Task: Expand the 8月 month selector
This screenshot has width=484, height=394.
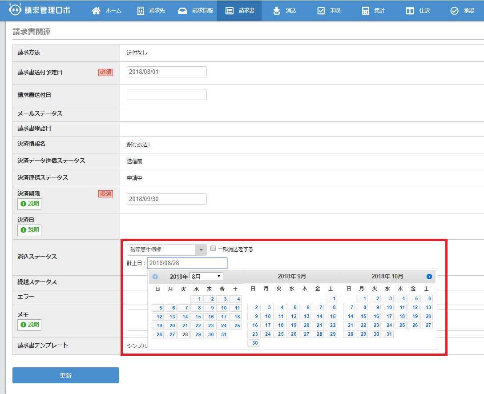Action: 206,277
